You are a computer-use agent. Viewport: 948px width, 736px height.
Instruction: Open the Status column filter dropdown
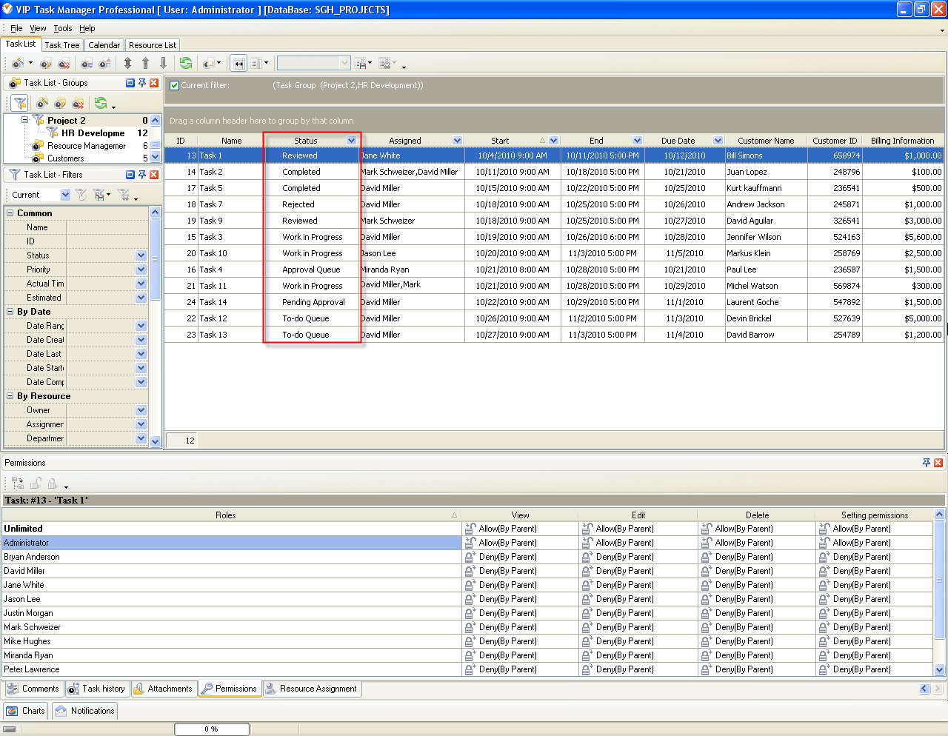(351, 141)
